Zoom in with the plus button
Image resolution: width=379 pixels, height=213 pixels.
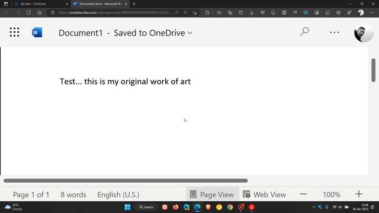coord(359,194)
